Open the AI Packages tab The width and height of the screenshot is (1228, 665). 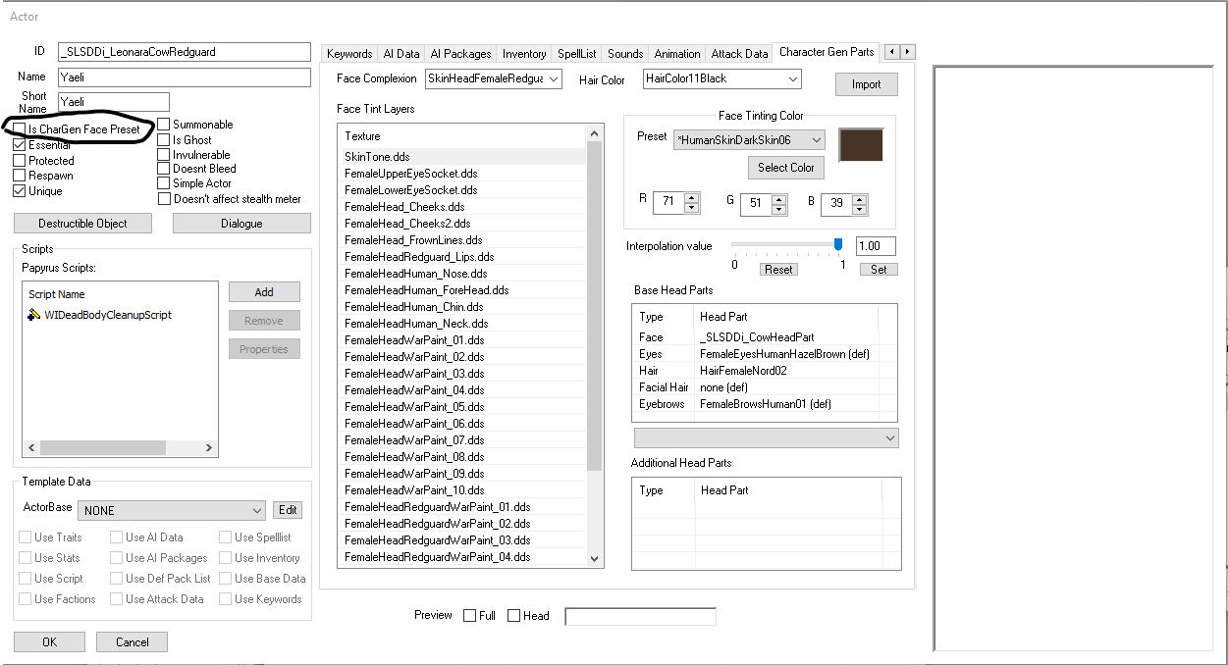click(460, 54)
